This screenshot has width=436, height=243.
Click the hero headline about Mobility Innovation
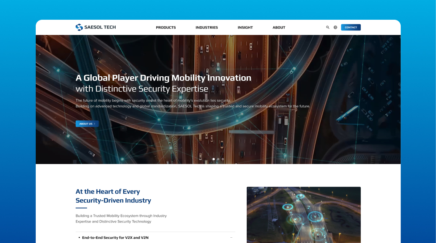tap(163, 78)
